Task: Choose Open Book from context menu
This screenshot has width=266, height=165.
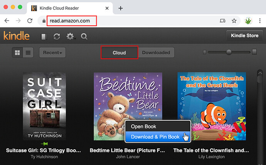Action: [x=143, y=126]
